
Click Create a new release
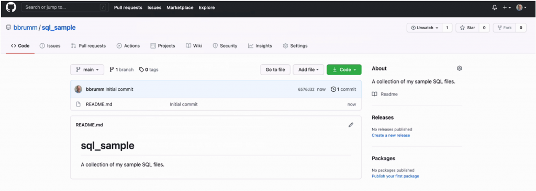(x=390, y=135)
